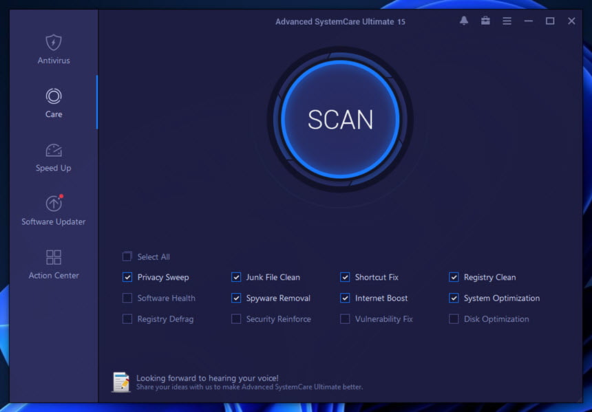Click the Care label in sidebar
Image resolution: width=592 pixels, height=412 pixels.
(54, 114)
